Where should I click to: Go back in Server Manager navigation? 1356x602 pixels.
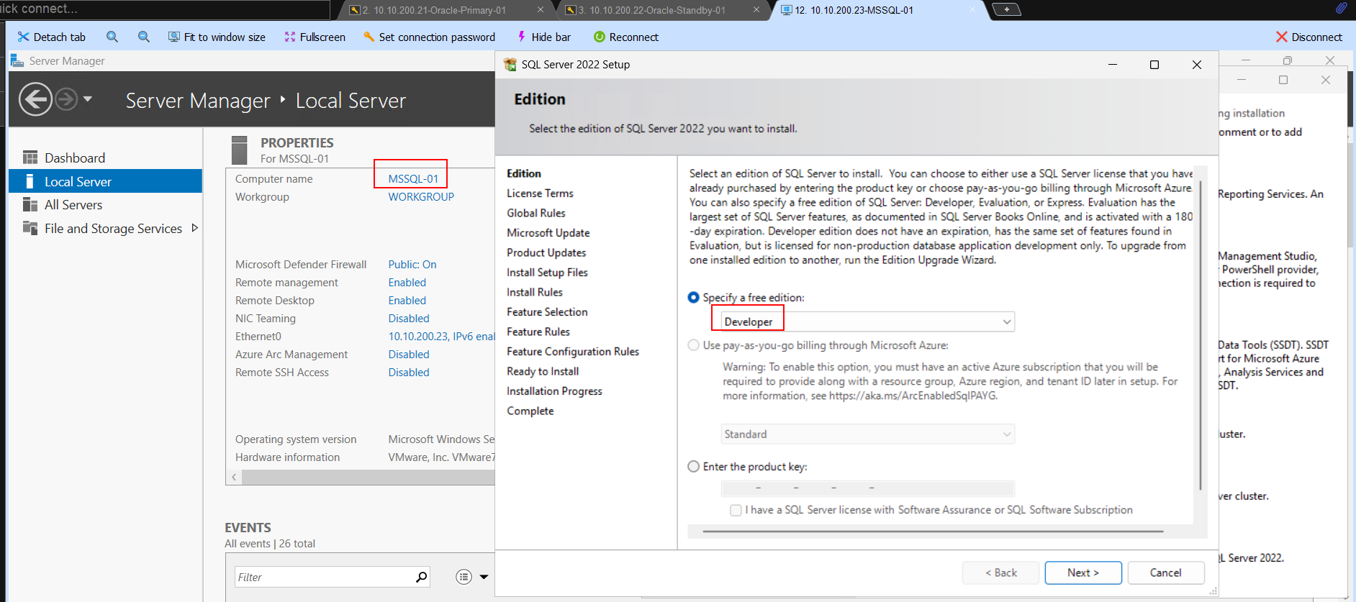[35, 99]
